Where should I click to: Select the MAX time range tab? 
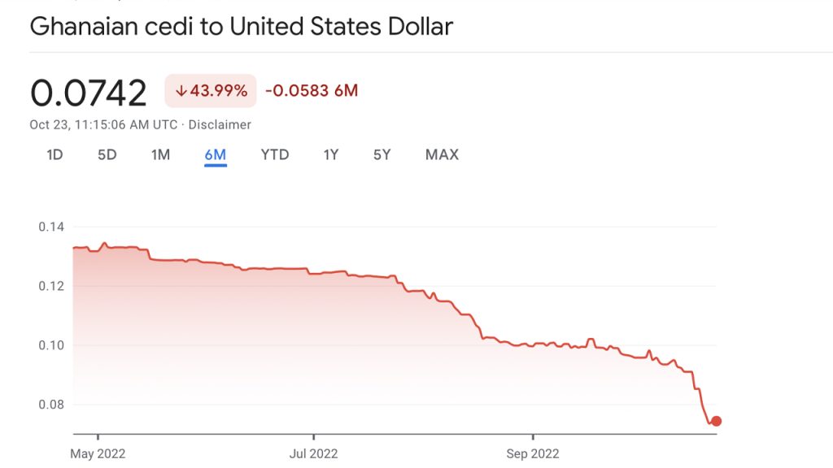click(x=440, y=154)
